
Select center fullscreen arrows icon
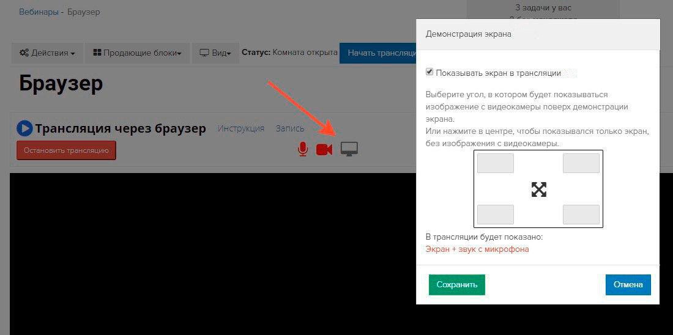[538, 189]
